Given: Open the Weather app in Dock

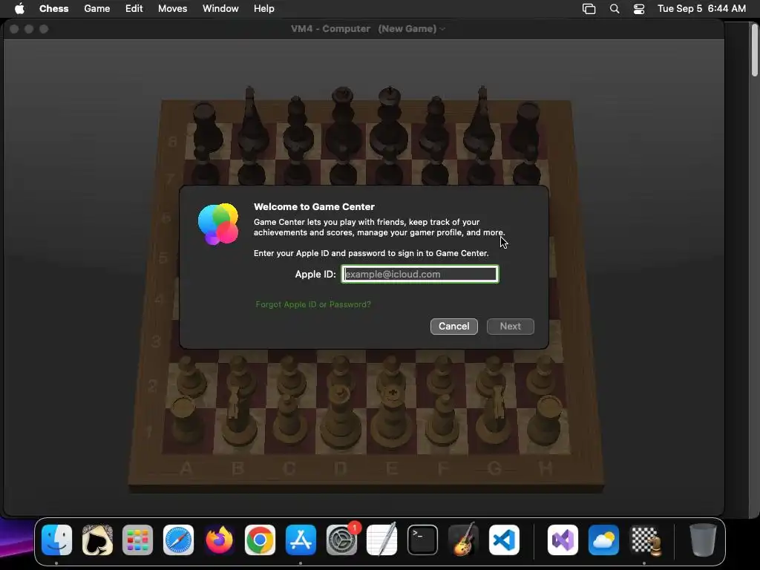Looking at the screenshot, I should [x=603, y=540].
